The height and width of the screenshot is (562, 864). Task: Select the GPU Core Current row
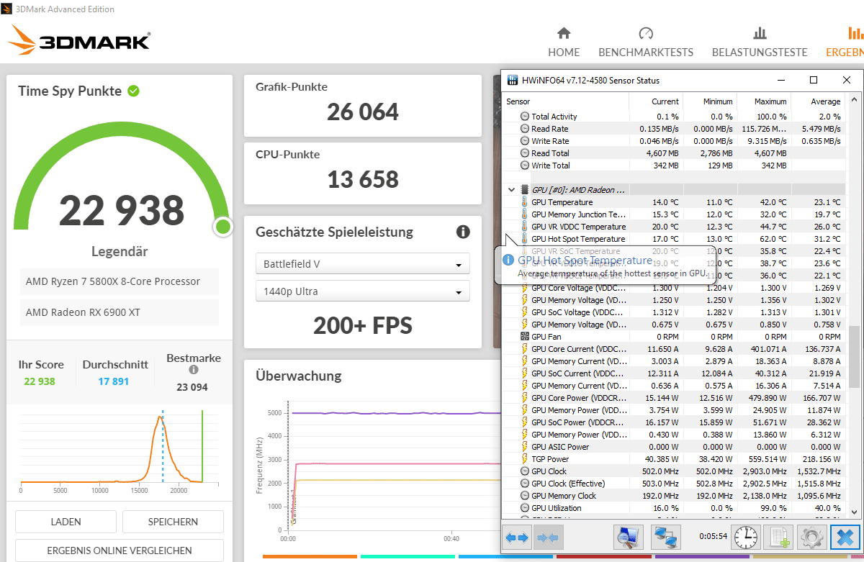673,349
